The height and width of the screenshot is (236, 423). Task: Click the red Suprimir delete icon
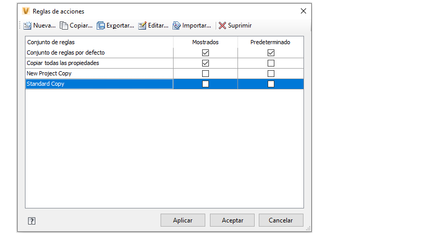point(222,25)
